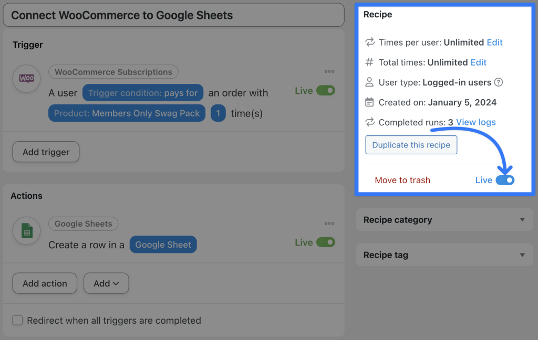Open the Add dropdown under Actions
The image size is (538, 340).
(106, 283)
